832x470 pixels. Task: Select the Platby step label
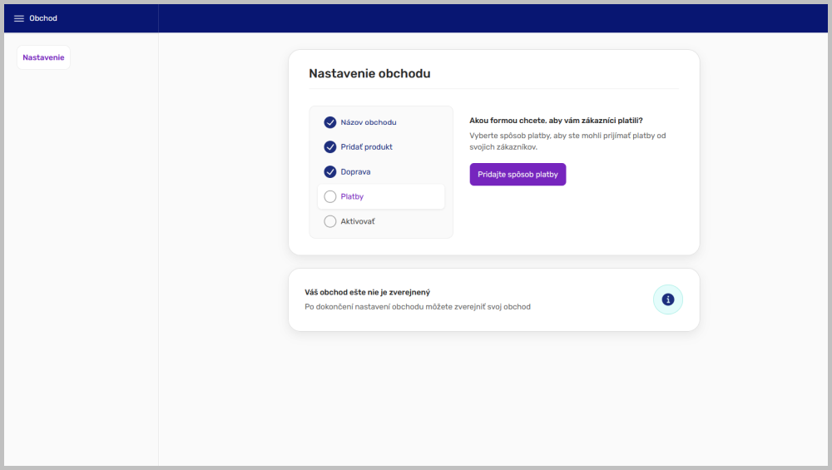352,197
